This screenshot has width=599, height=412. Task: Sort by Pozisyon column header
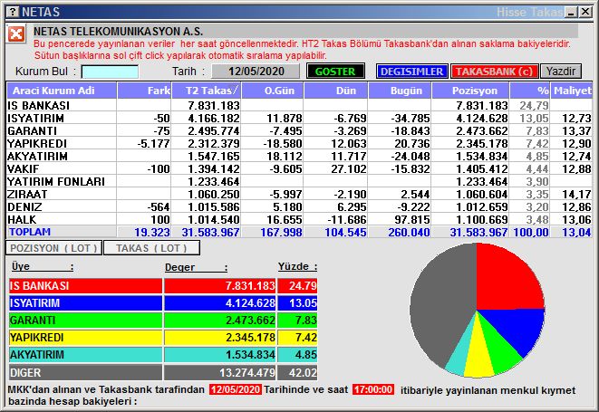pos(470,91)
